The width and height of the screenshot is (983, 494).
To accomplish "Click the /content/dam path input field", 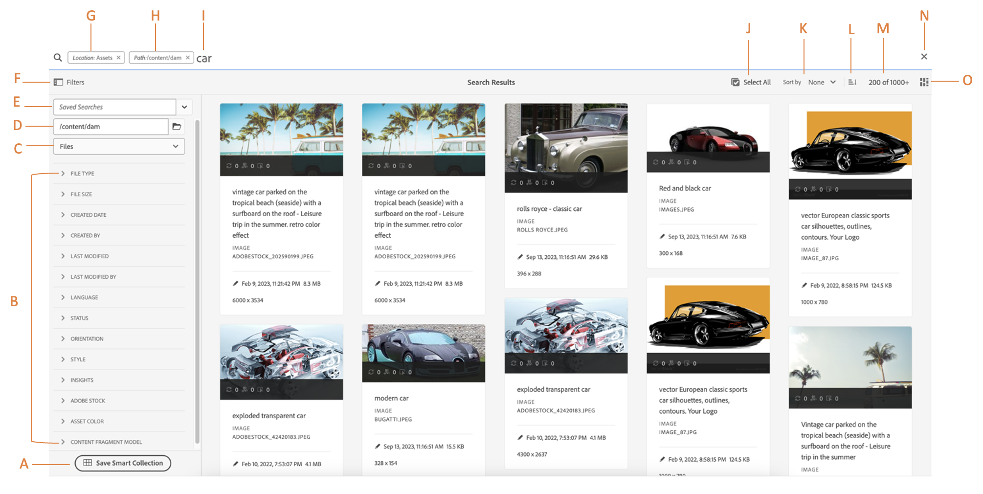I will pyautogui.click(x=111, y=127).
